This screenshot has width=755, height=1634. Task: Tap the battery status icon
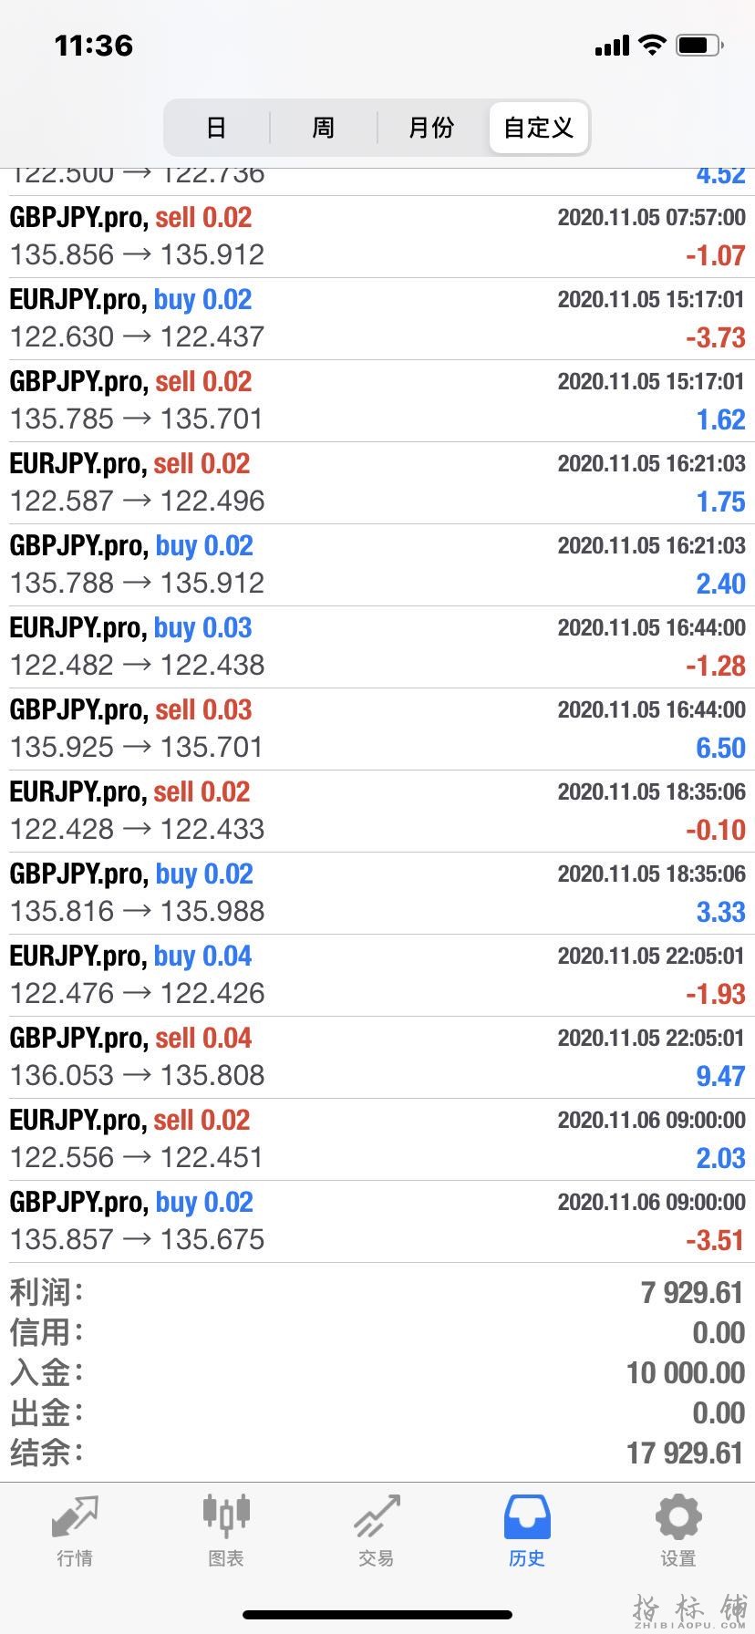(700, 45)
